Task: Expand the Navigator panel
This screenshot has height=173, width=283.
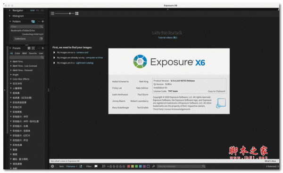Action: (10, 10)
